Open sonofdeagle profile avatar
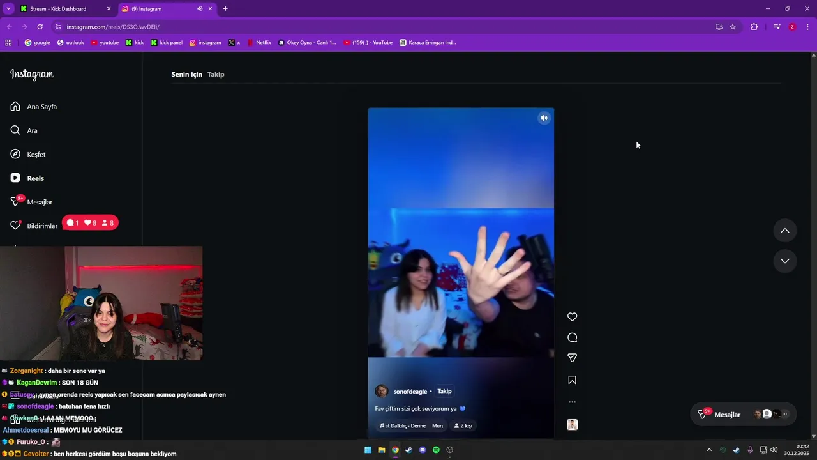This screenshot has width=817, height=460. click(381, 391)
